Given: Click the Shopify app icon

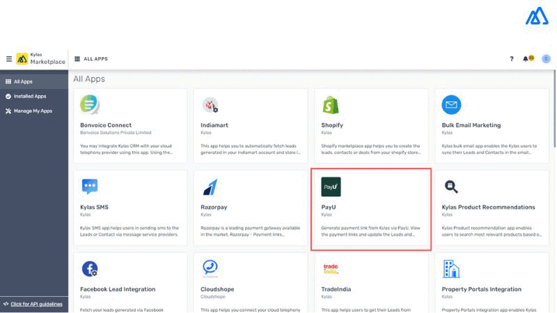Looking at the screenshot, I should tap(331, 105).
